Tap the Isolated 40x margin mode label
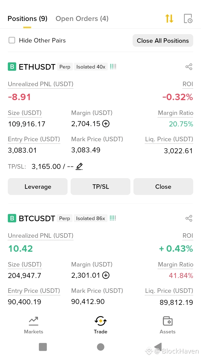 pyautogui.click(x=91, y=67)
